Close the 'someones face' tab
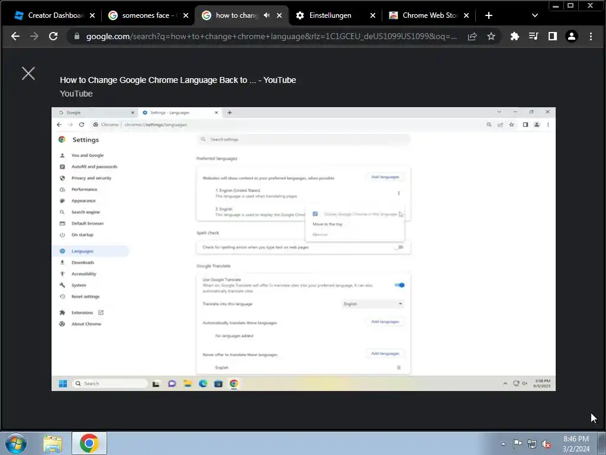The image size is (606, 455). tap(185, 15)
